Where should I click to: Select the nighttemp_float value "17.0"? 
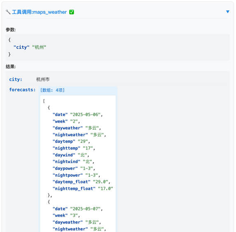click(x=105, y=189)
